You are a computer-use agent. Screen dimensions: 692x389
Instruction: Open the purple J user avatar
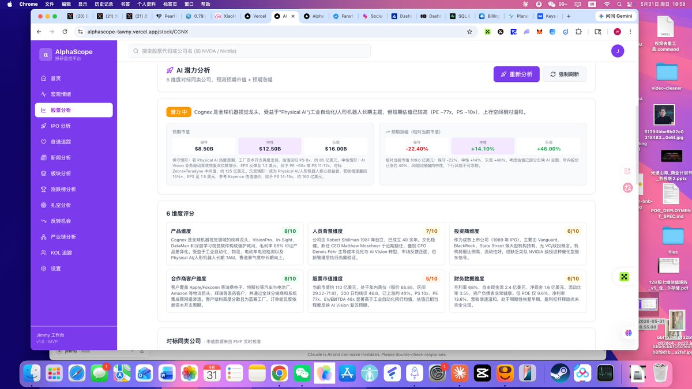click(x=618, y=51)
